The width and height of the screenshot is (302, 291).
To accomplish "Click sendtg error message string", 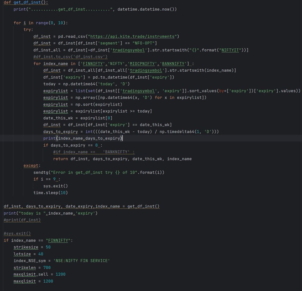I will tap(94, 172).
